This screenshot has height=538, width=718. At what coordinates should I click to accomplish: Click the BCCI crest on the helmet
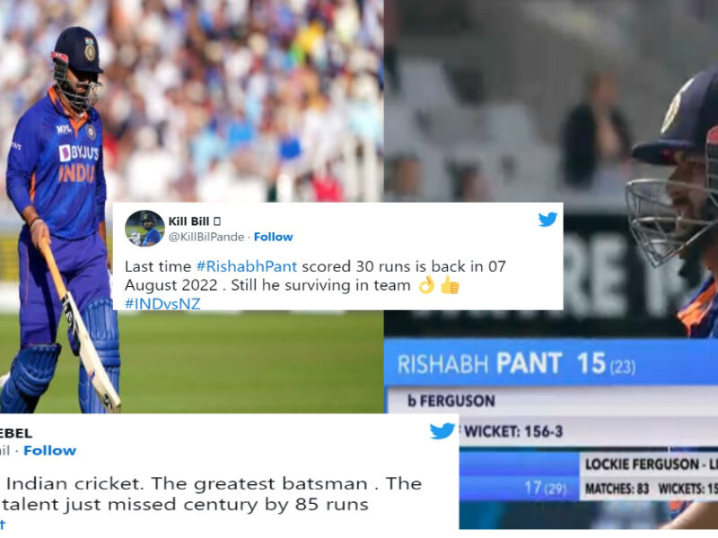click(91, 49)
